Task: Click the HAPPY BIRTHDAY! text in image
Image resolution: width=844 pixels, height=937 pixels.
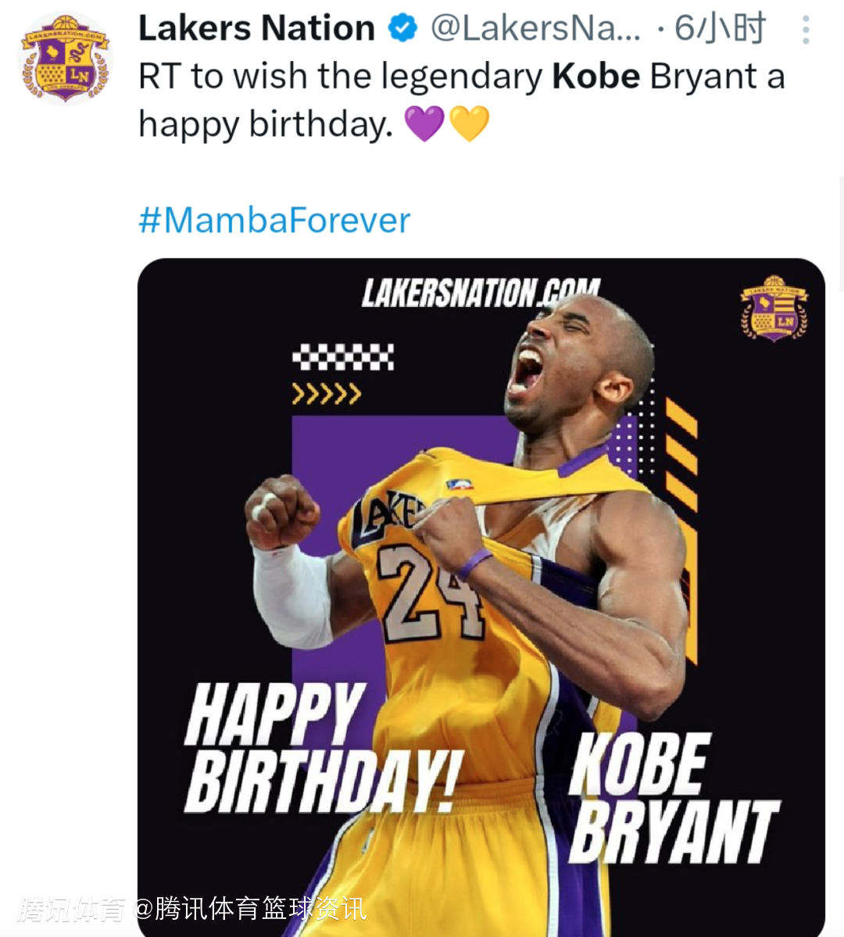Action: [x=322, y=746]
